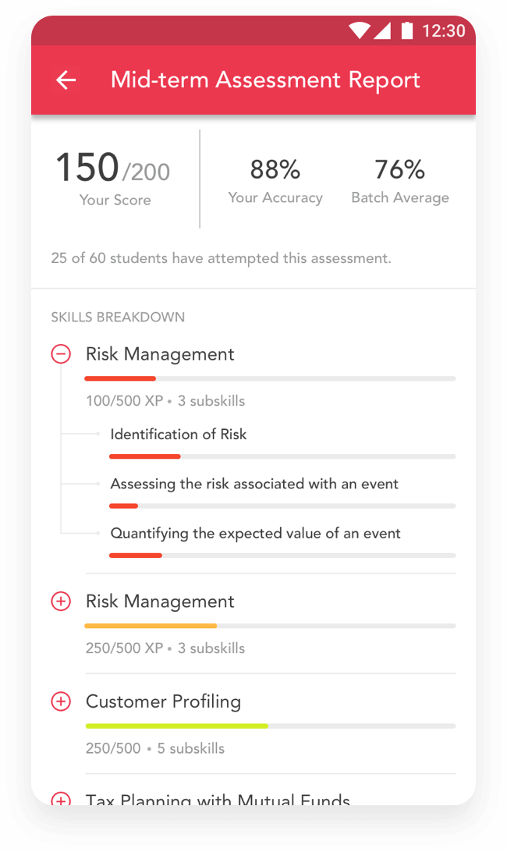Collapse the first Risk Management skill
The height and width of the screenshot is (852, 507).
tap(61, 354)
